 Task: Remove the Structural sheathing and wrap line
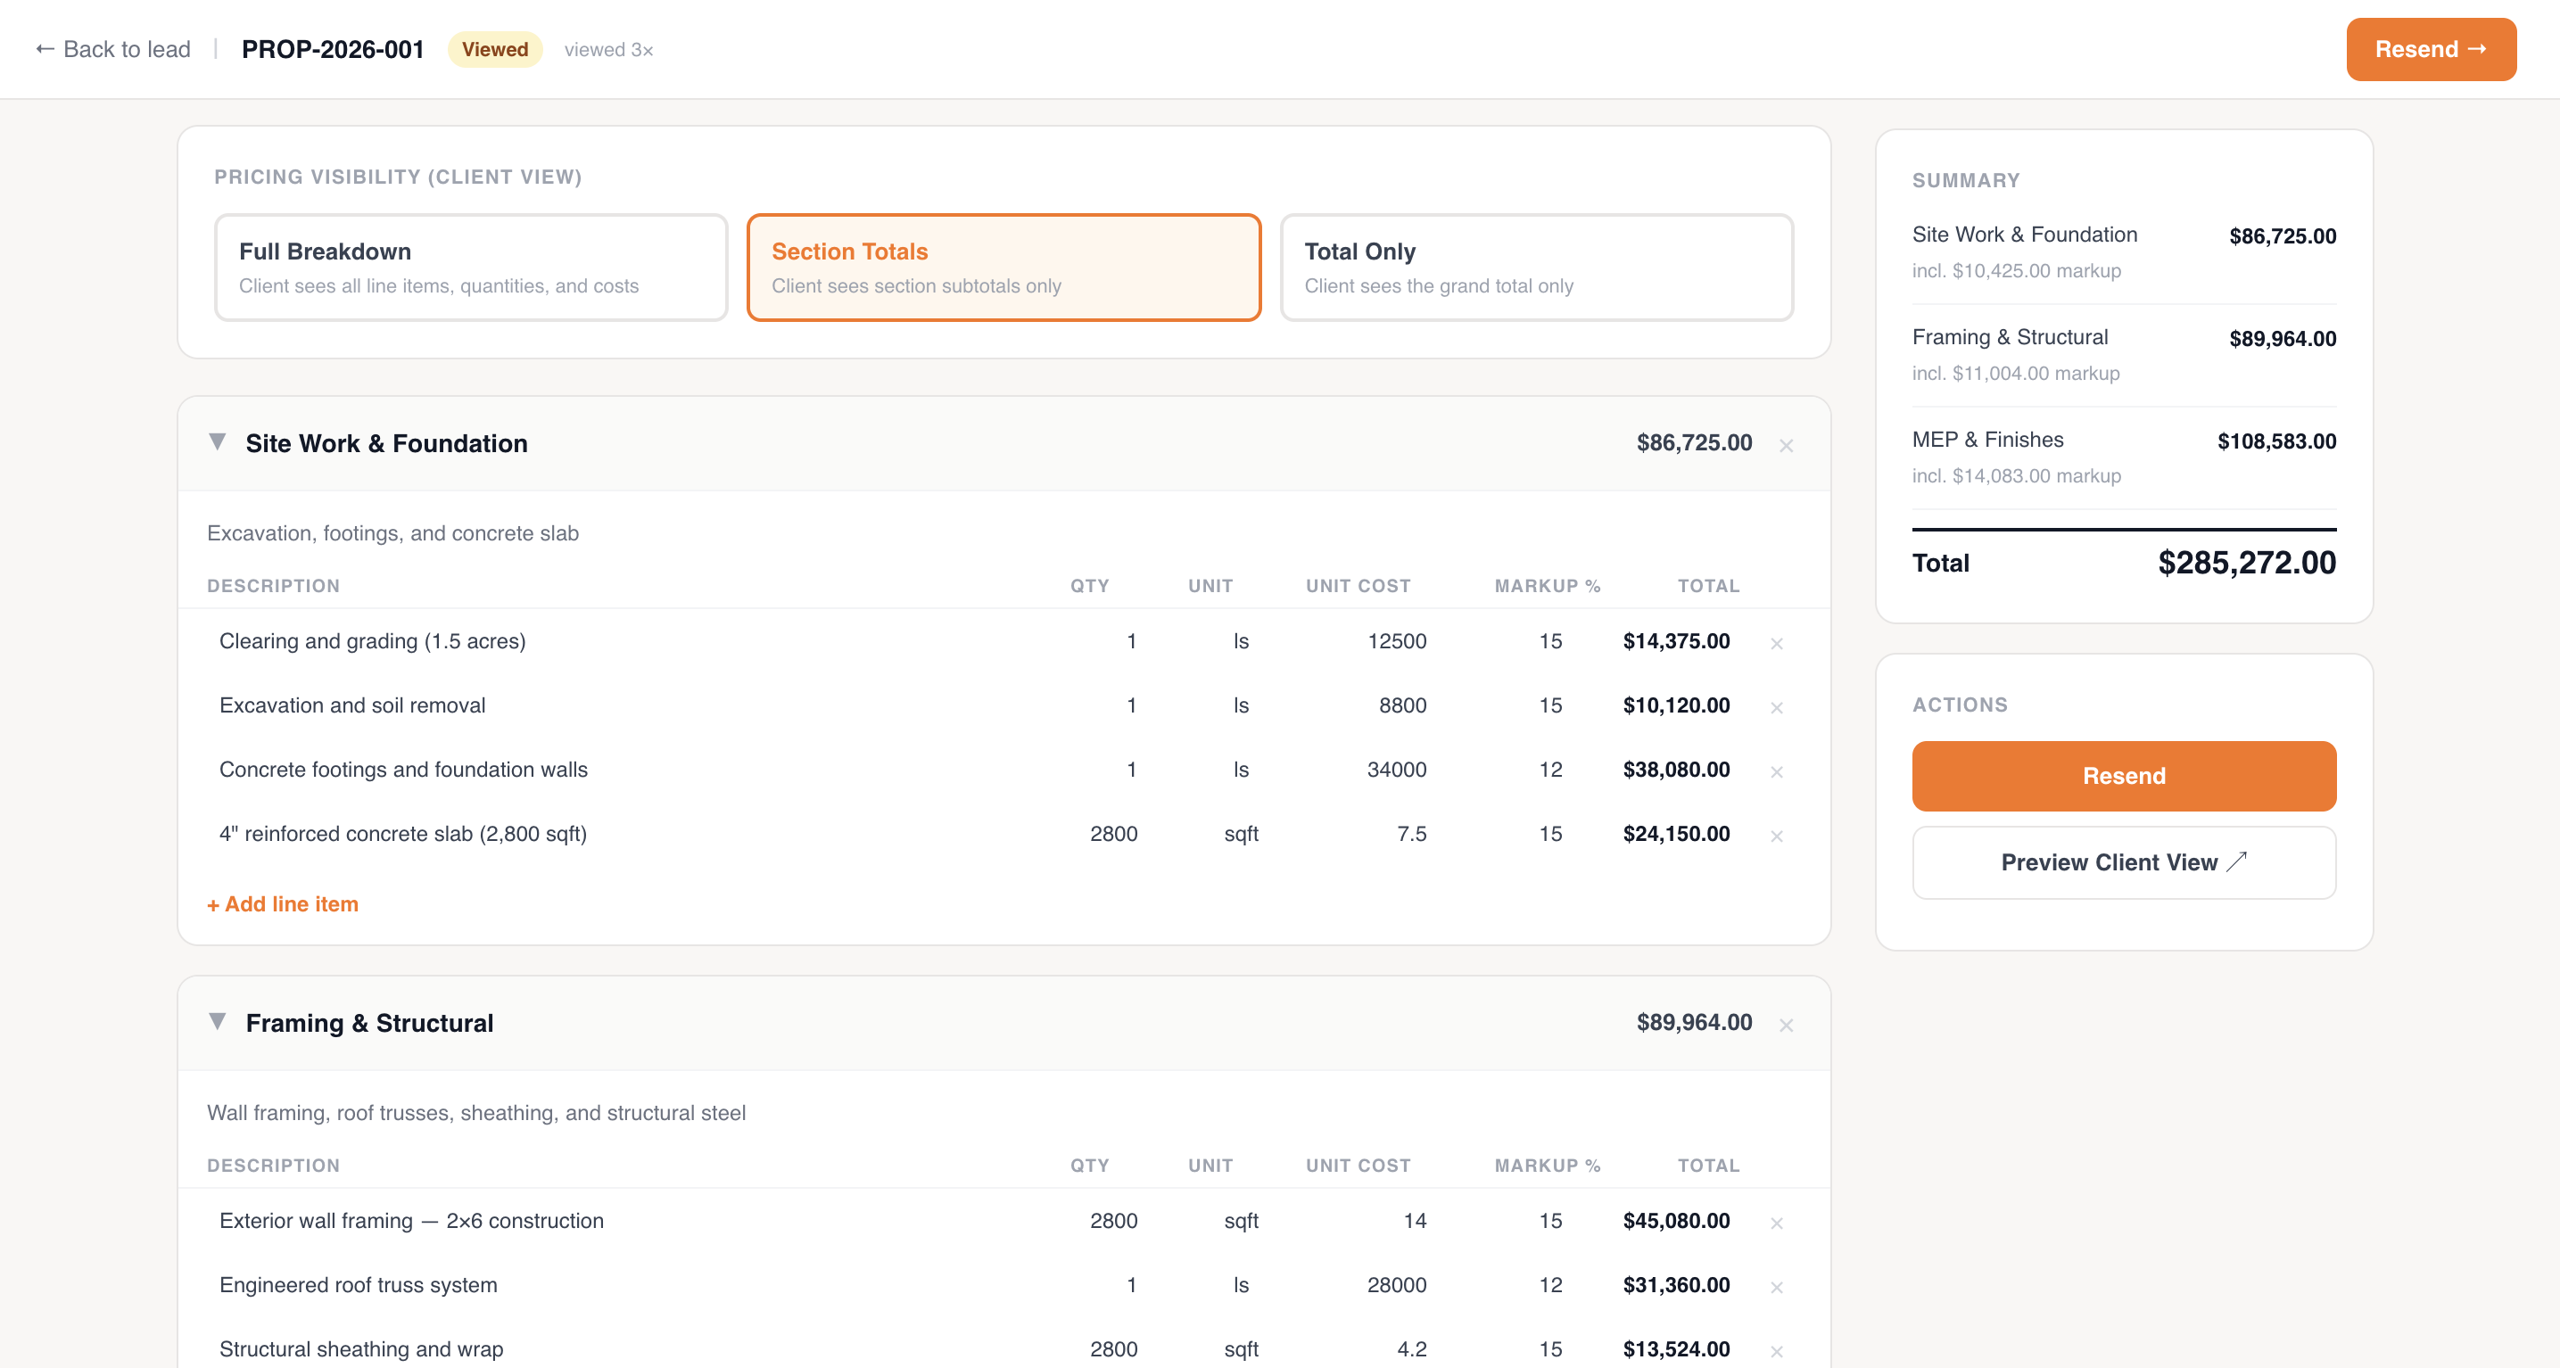click(1777, 1350)
